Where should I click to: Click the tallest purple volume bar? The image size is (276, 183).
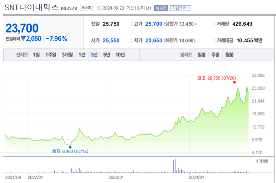click(175, 166)
